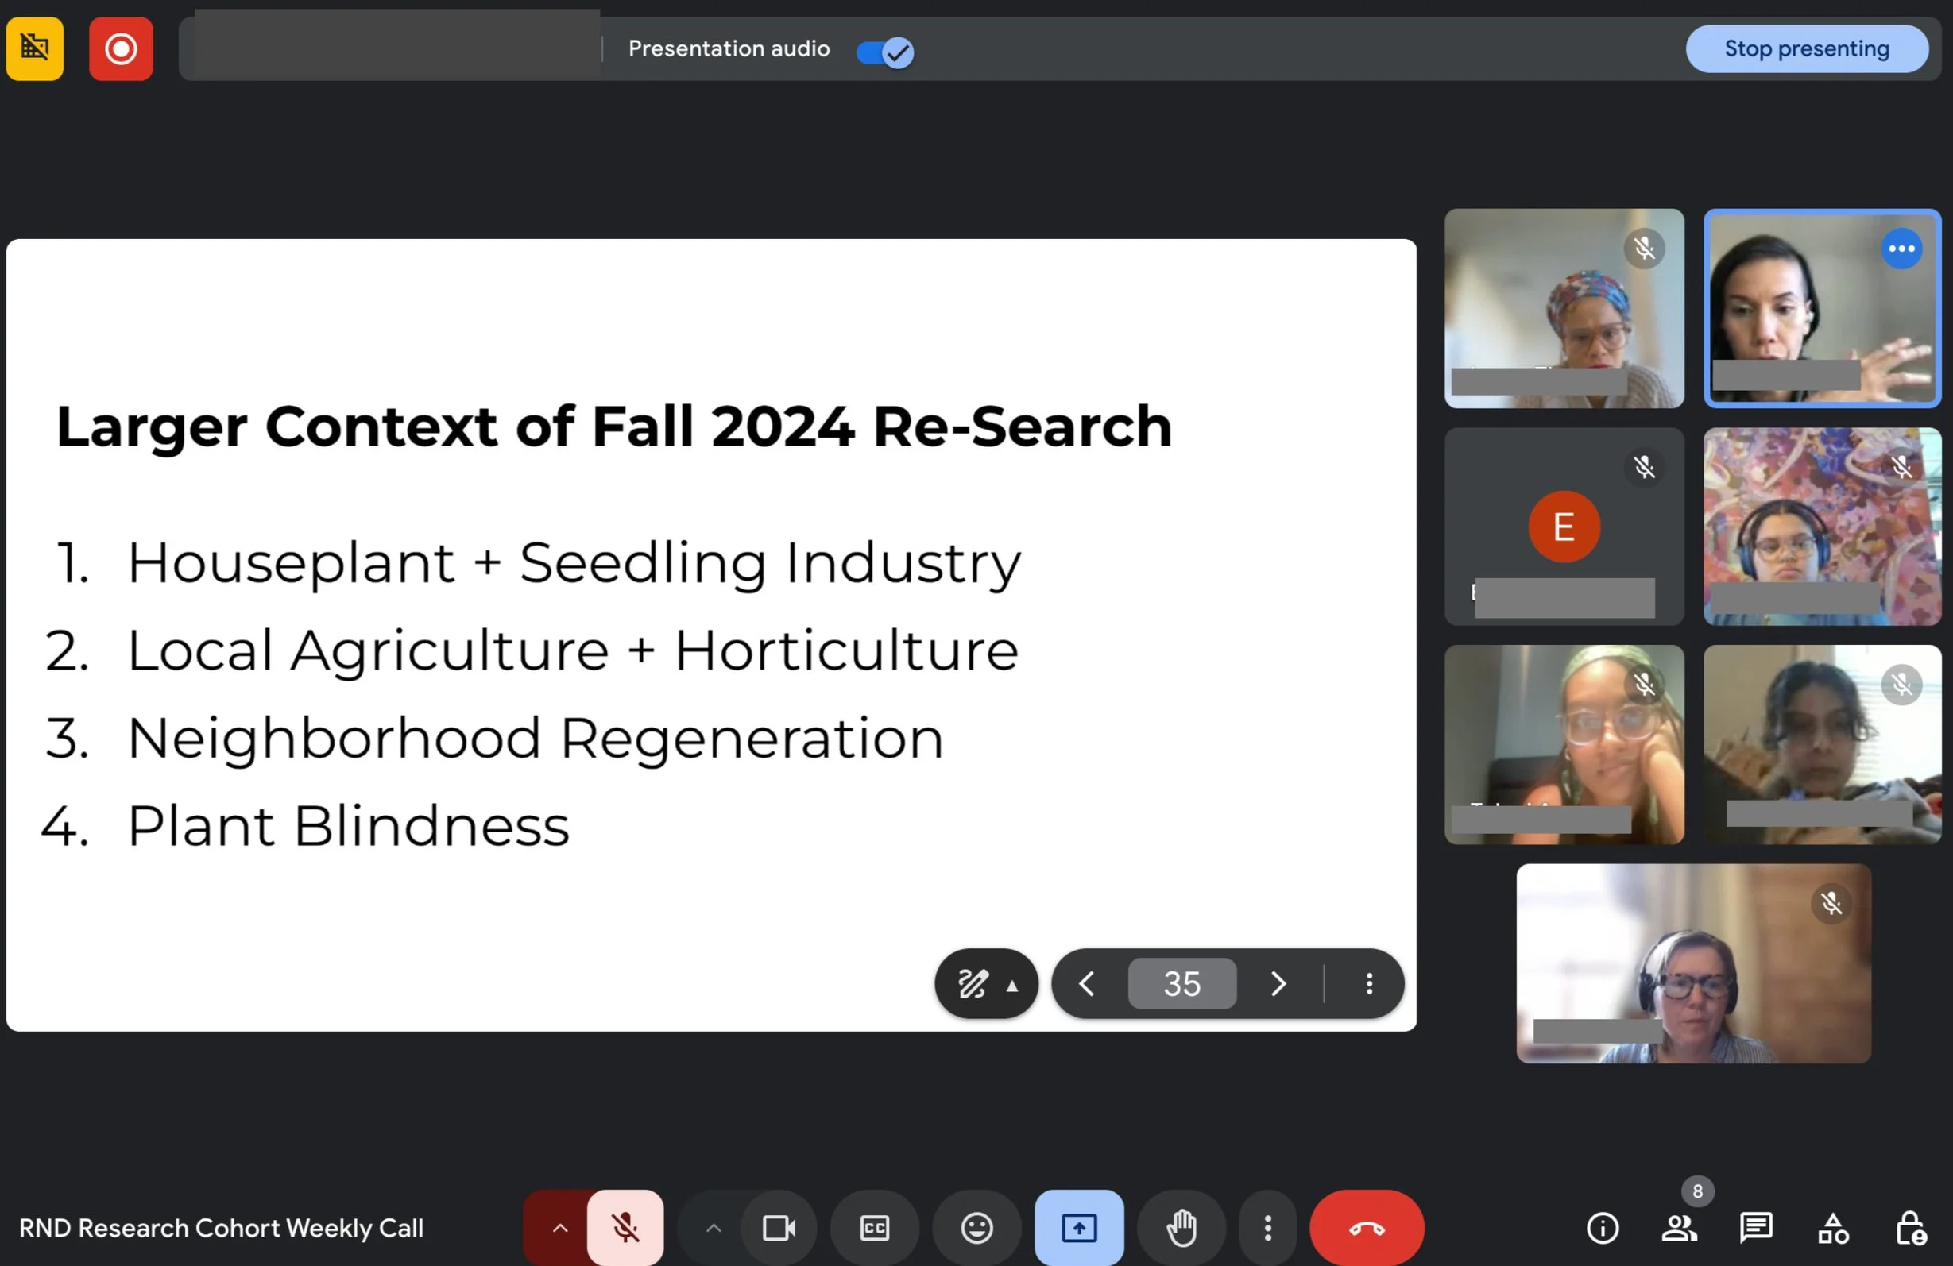Open the annotation pen tool on slide
This screenshot has height=1266, width=1953.
pyautogui.click(x=973, y=983)
